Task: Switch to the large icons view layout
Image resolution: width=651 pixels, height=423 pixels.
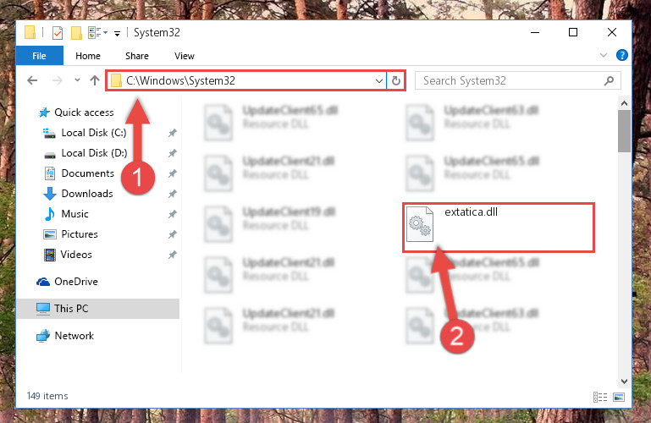Action: (x=619, y=398)
